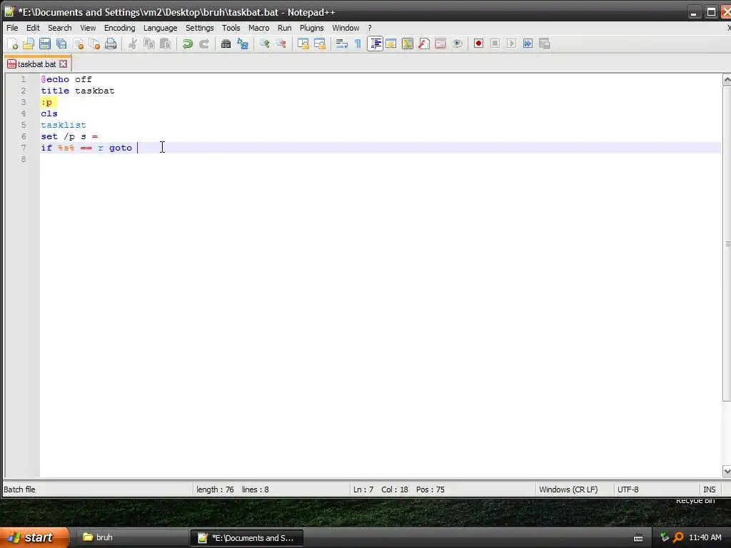Click the New file toolbar icon

(13, 44)
